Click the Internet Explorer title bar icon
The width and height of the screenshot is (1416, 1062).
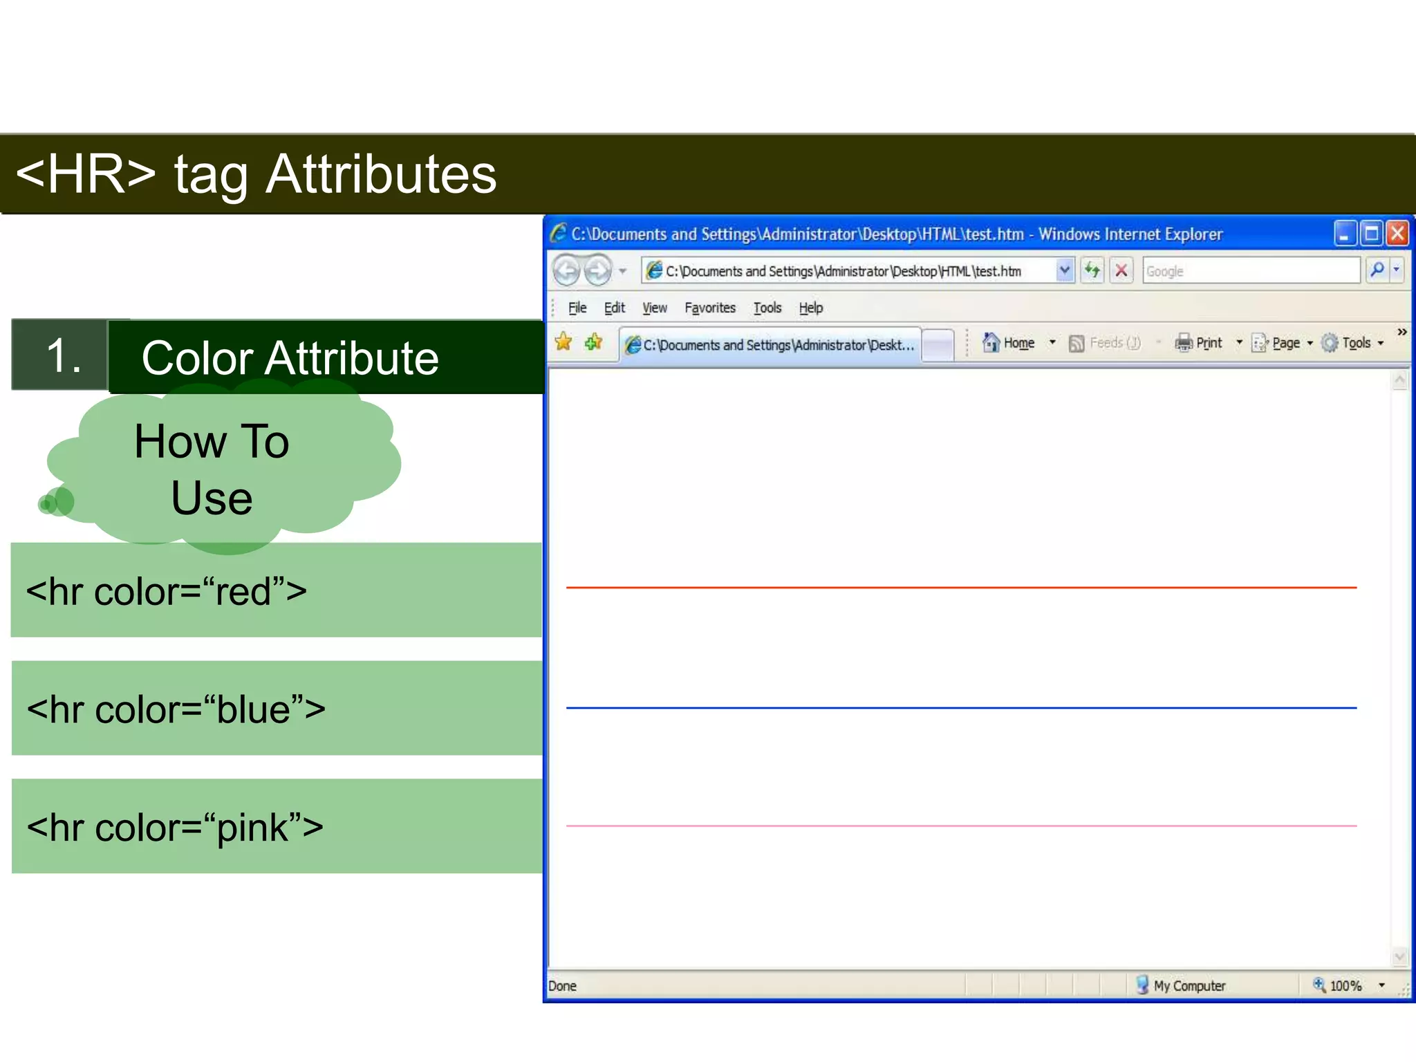[559, 233]
